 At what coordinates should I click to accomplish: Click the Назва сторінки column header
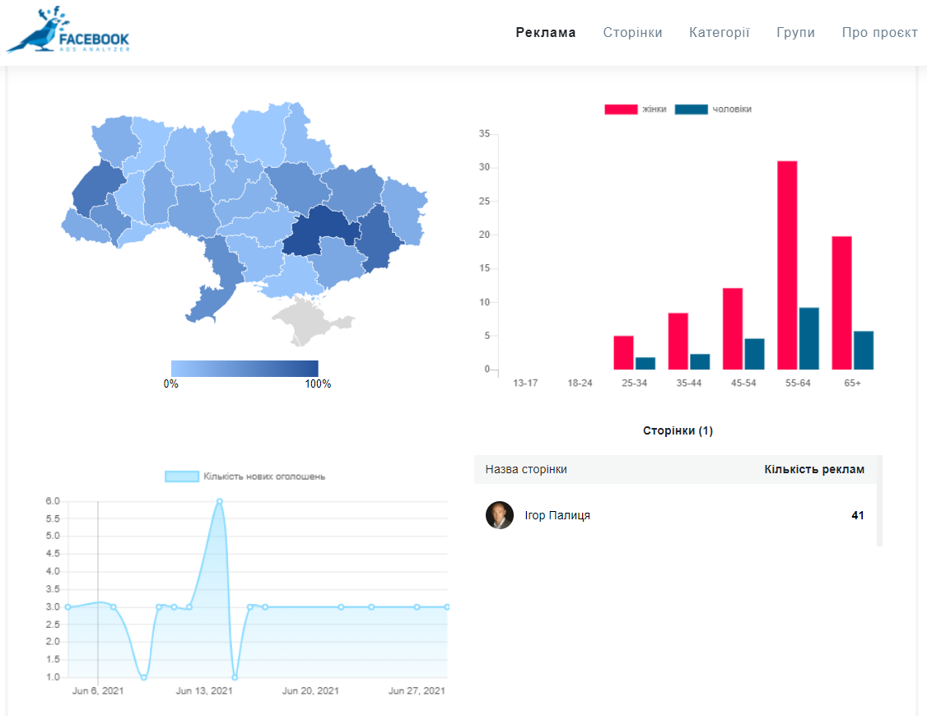coord(526,470)
